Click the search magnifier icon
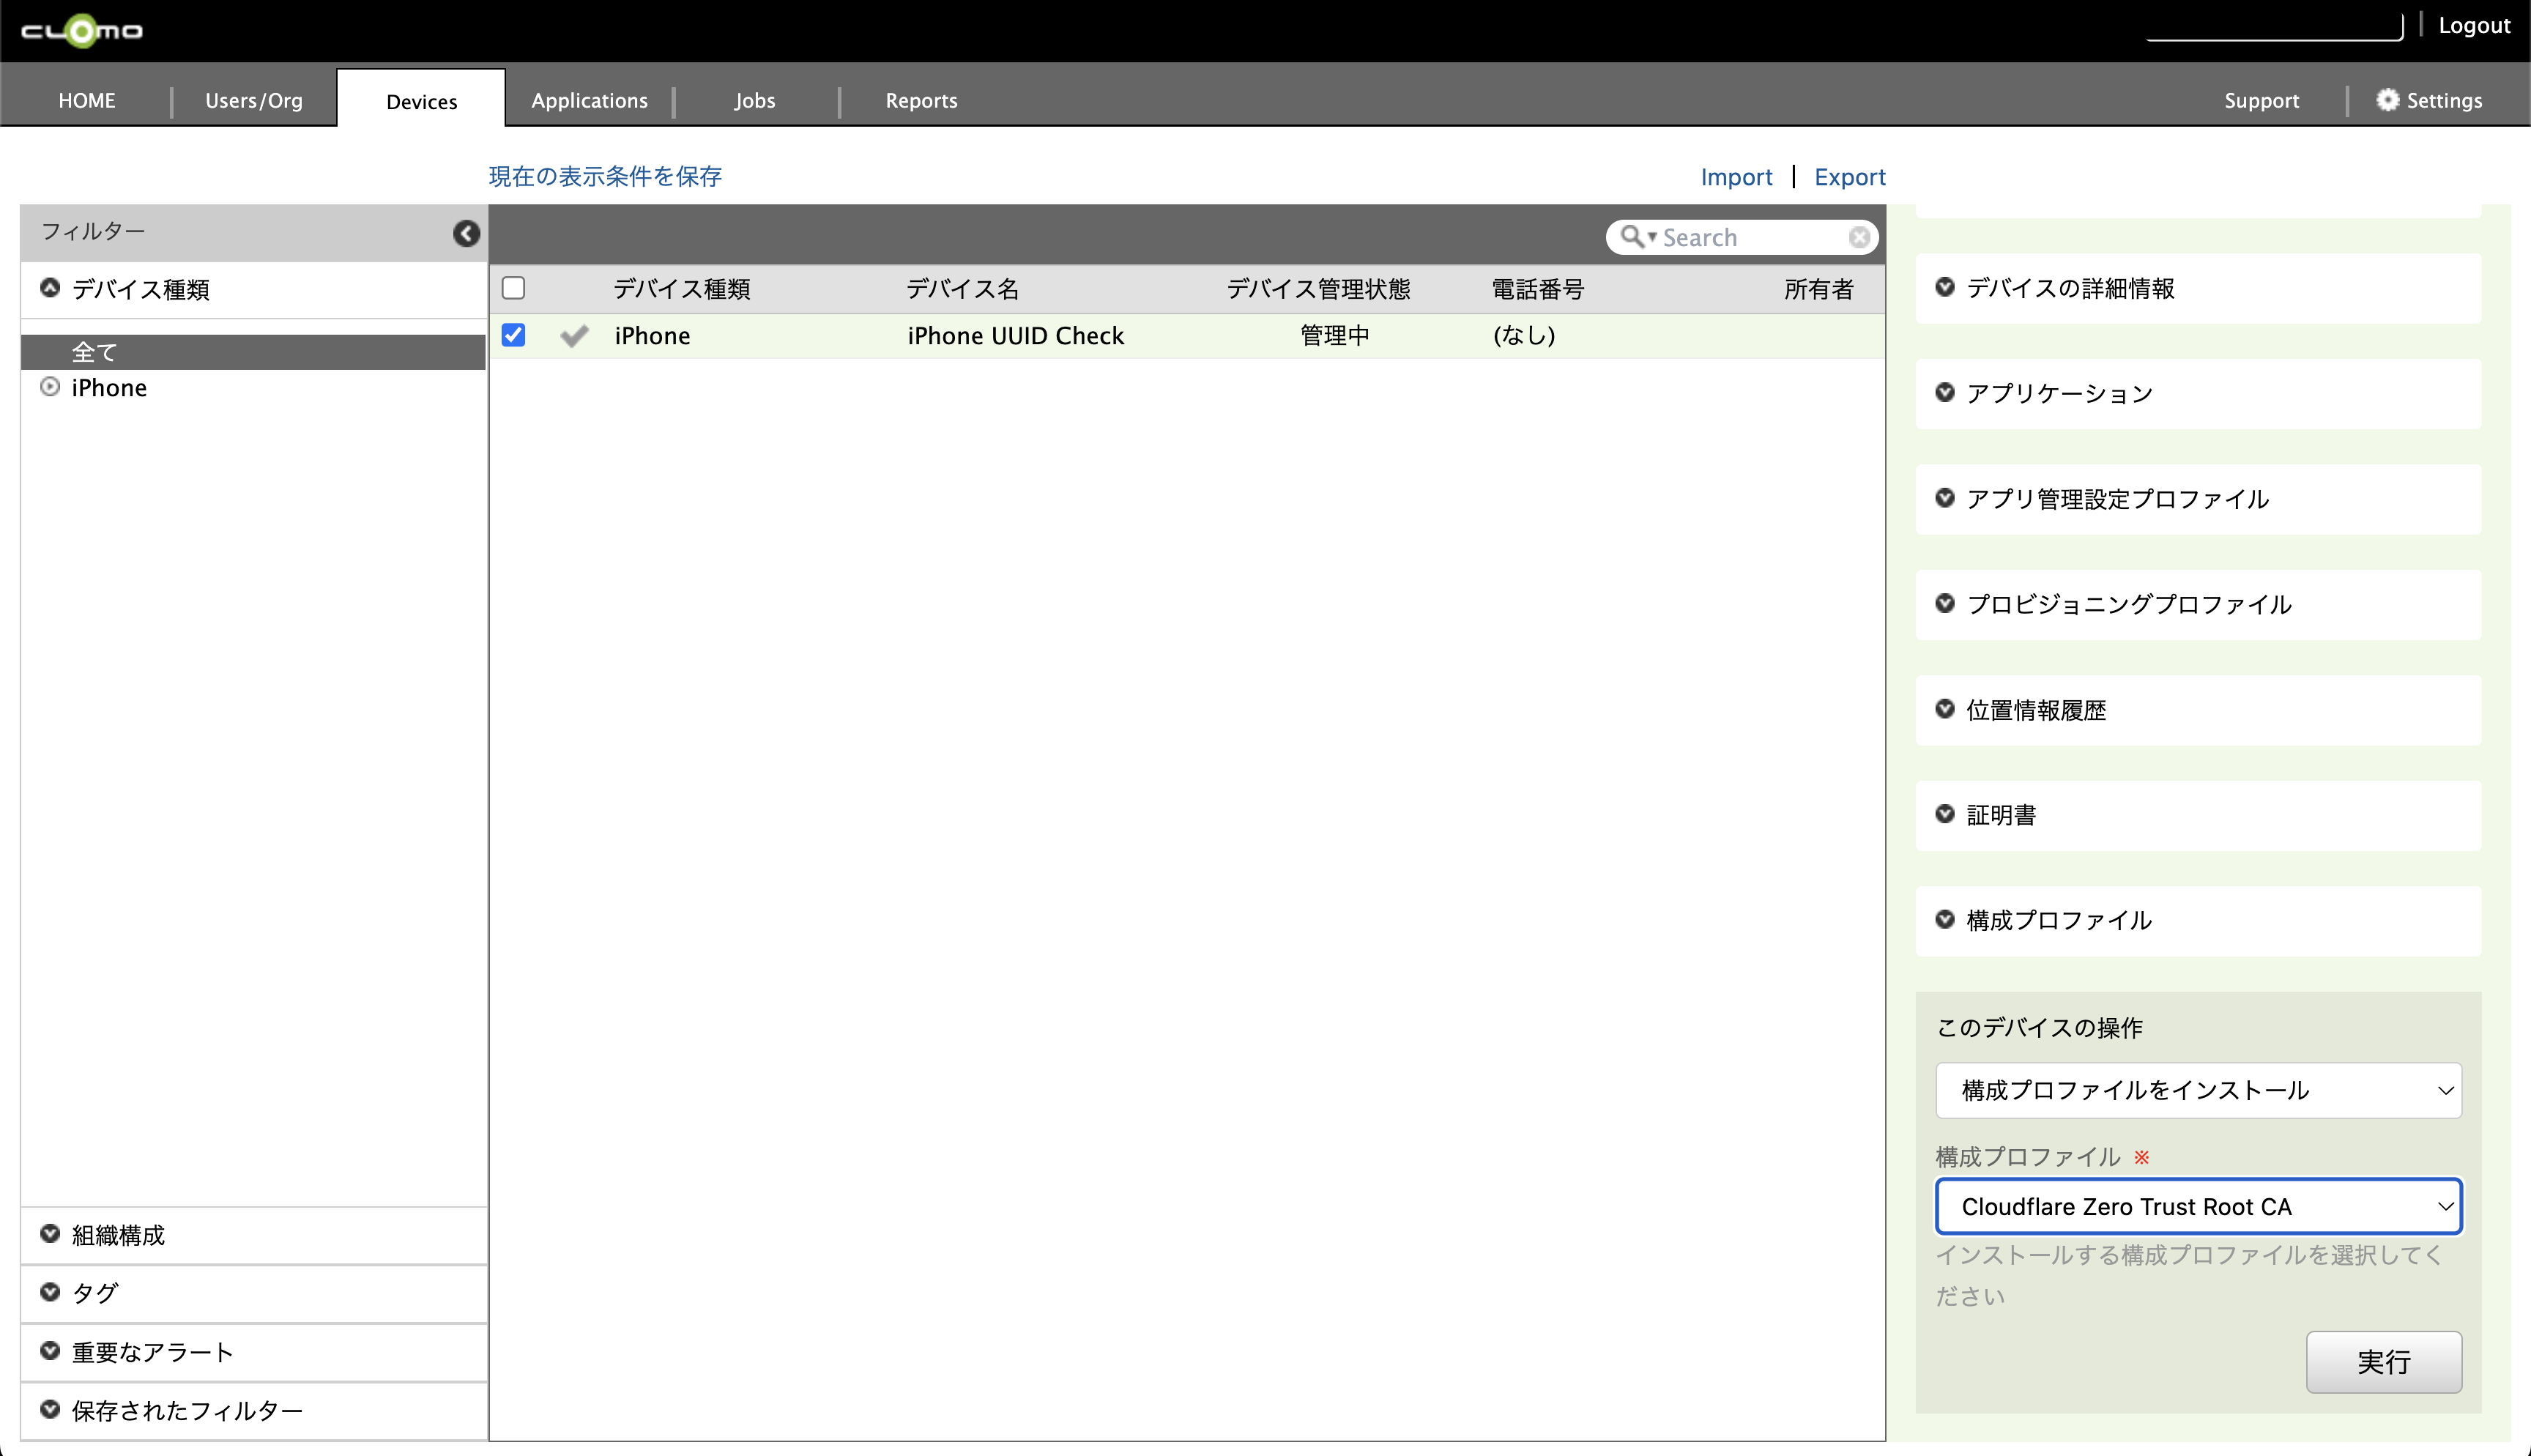 click(x=1632, y=237)
